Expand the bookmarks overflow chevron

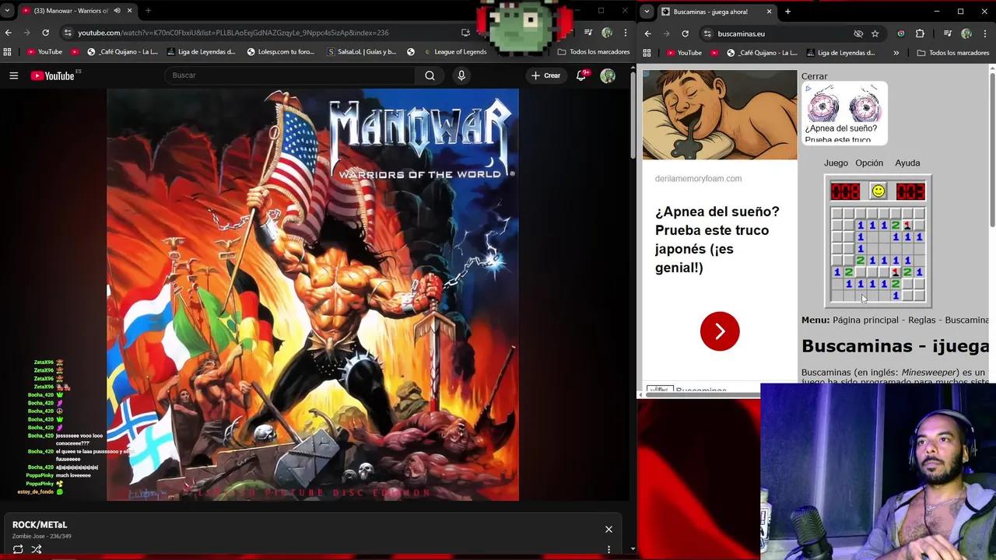[897, 52]
